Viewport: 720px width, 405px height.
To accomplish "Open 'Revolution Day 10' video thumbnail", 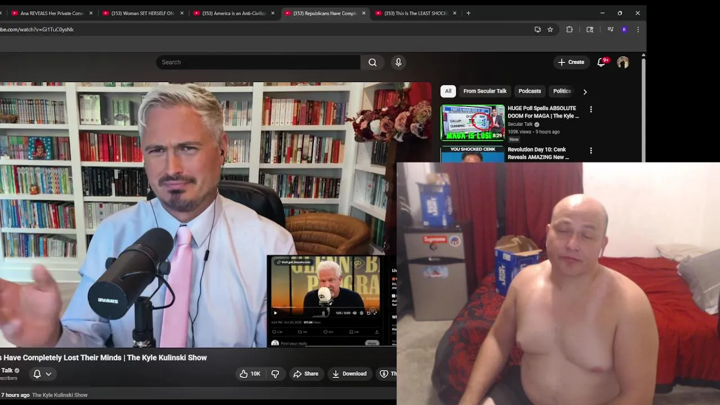I will click(472, 154).
